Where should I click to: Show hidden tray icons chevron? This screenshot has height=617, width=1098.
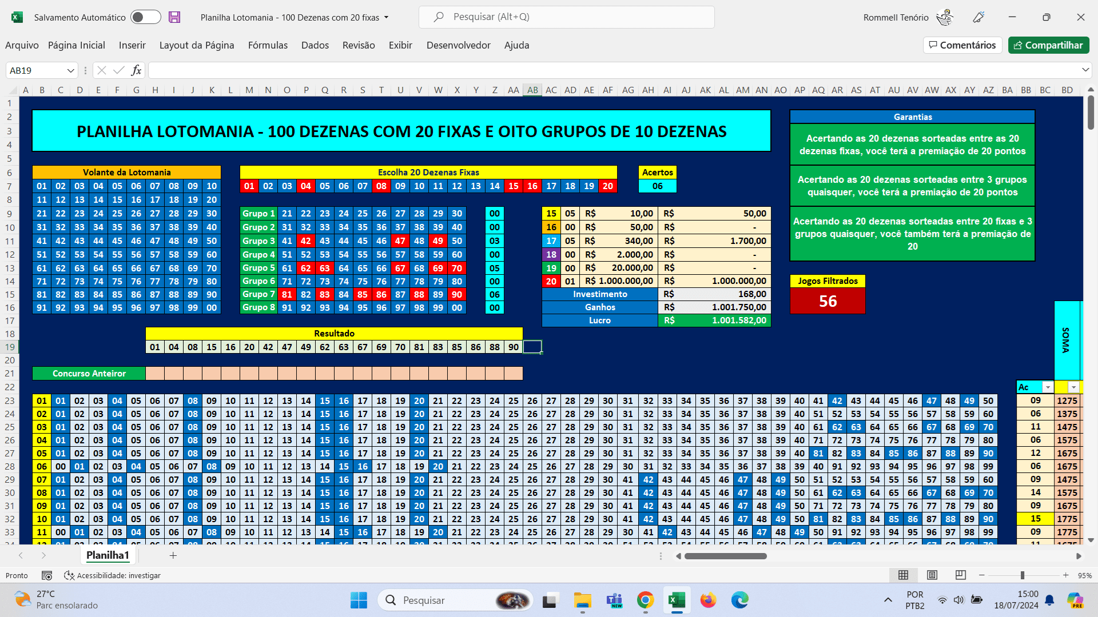pos(888,600)
